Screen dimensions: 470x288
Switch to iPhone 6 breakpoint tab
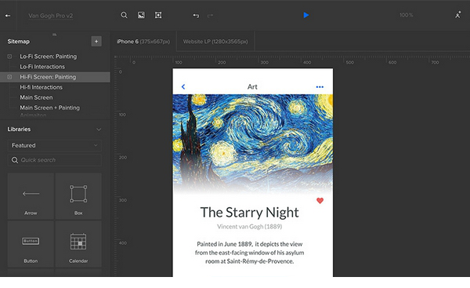pyautogui.click(x=143, y=42)
